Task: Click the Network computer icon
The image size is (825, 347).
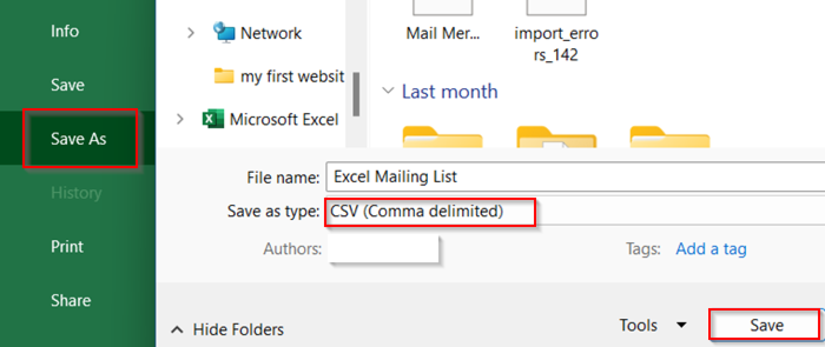Action: [224, 32]
